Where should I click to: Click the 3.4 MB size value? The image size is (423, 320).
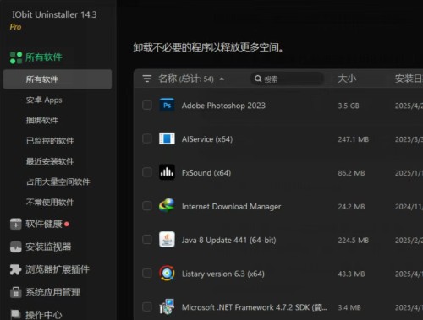(349, 307)
